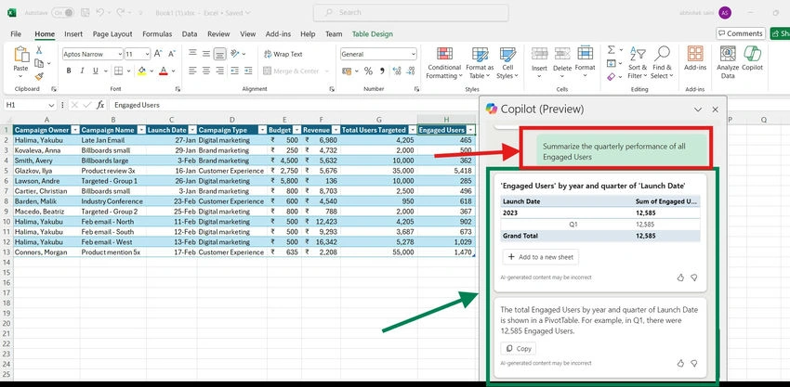Select center align horizontally button
The height and width of the screenshot is (387, 790).
point(206,71)
